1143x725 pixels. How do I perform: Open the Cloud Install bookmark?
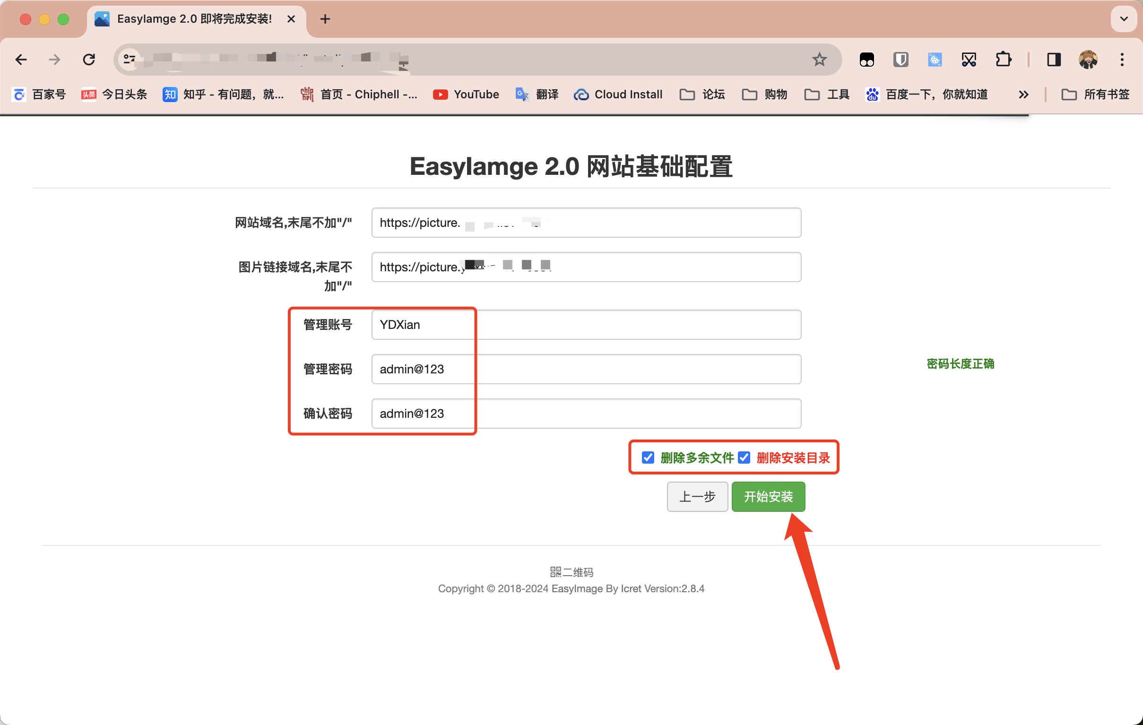pos(618,95)
